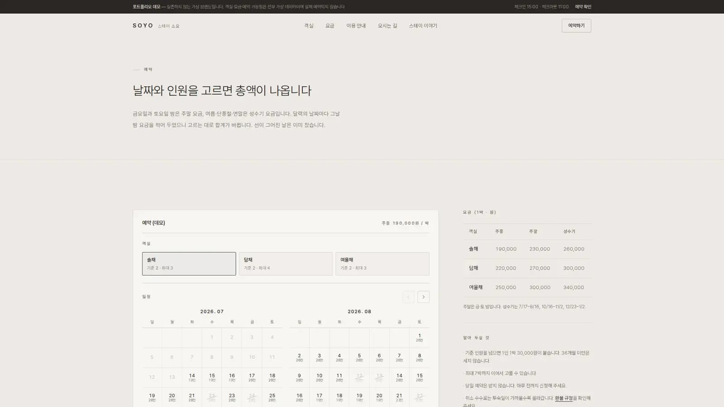This screenshot has height=407, width=724.
Task: Click the 230,000 cell in rate table
Action: [x=540, y=249]
